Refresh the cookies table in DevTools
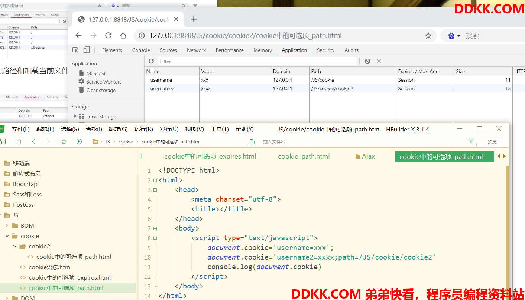The height and width of the screenshot is (300, 525). (x=151, y=61)
